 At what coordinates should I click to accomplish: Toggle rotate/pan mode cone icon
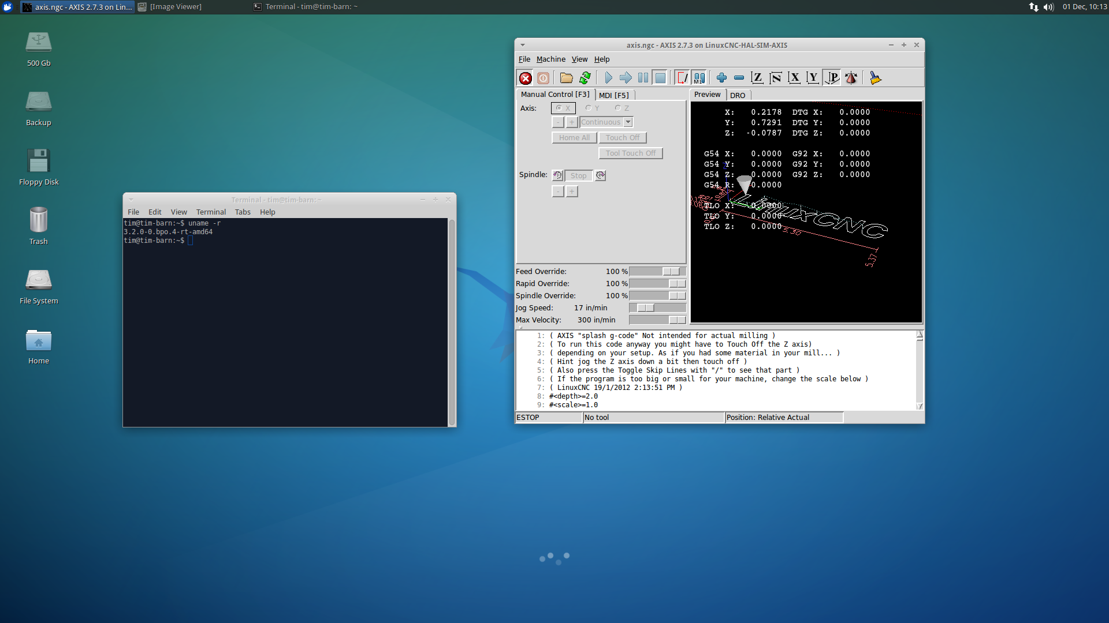point(851,78)
